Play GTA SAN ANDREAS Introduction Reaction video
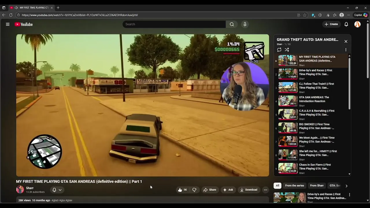 (312, 101)
